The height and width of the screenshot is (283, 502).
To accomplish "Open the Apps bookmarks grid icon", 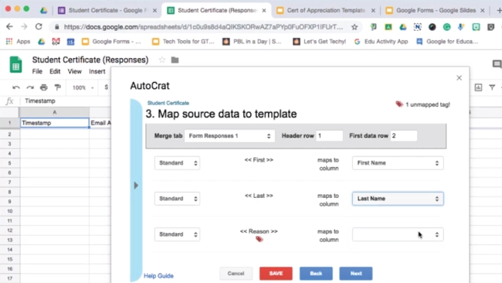I will [x=9, y=41].
